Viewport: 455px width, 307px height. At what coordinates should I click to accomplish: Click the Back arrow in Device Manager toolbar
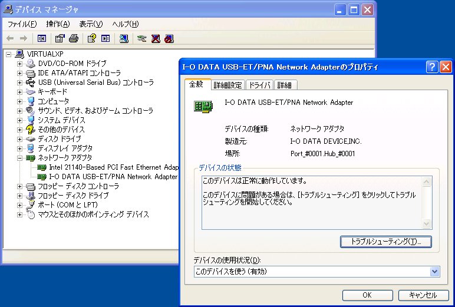pos(10,38)
